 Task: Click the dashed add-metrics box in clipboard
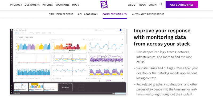(65, 87)
